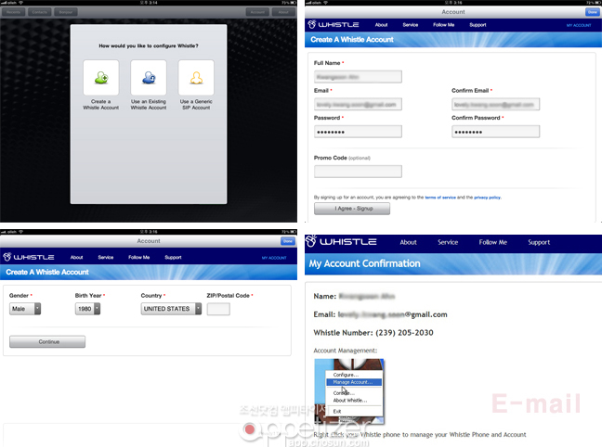Image resolution: width=602 pixels, height=447 pixels.
Task: Open the Bonjour tab in the dark toolbar
Action: tap(66, 12)
